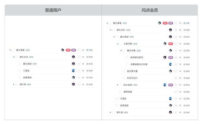Click the flag icon on 休闲区设计 row
The image size is (202, 124).
tap(180, 78)
